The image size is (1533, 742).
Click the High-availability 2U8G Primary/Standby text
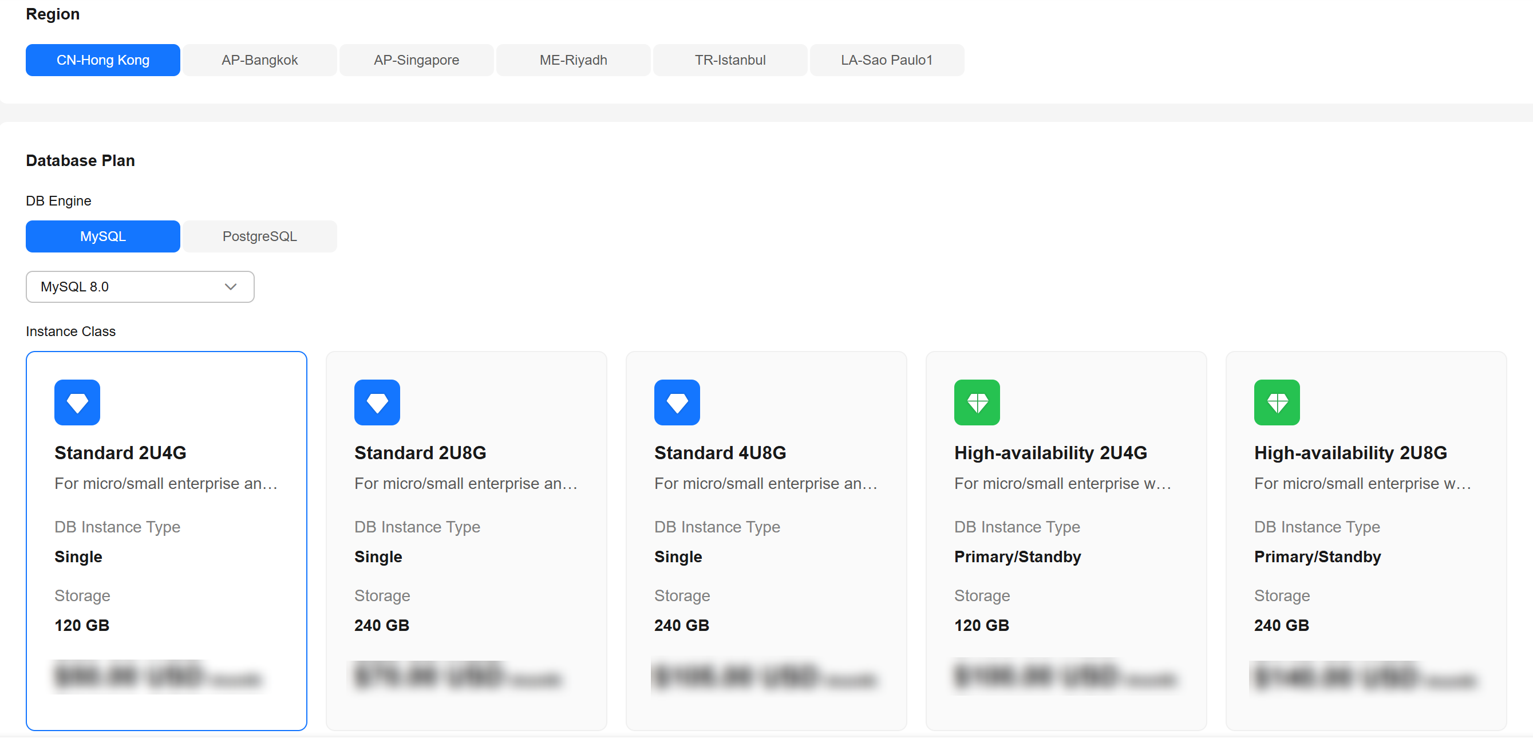coord(1318,557)
